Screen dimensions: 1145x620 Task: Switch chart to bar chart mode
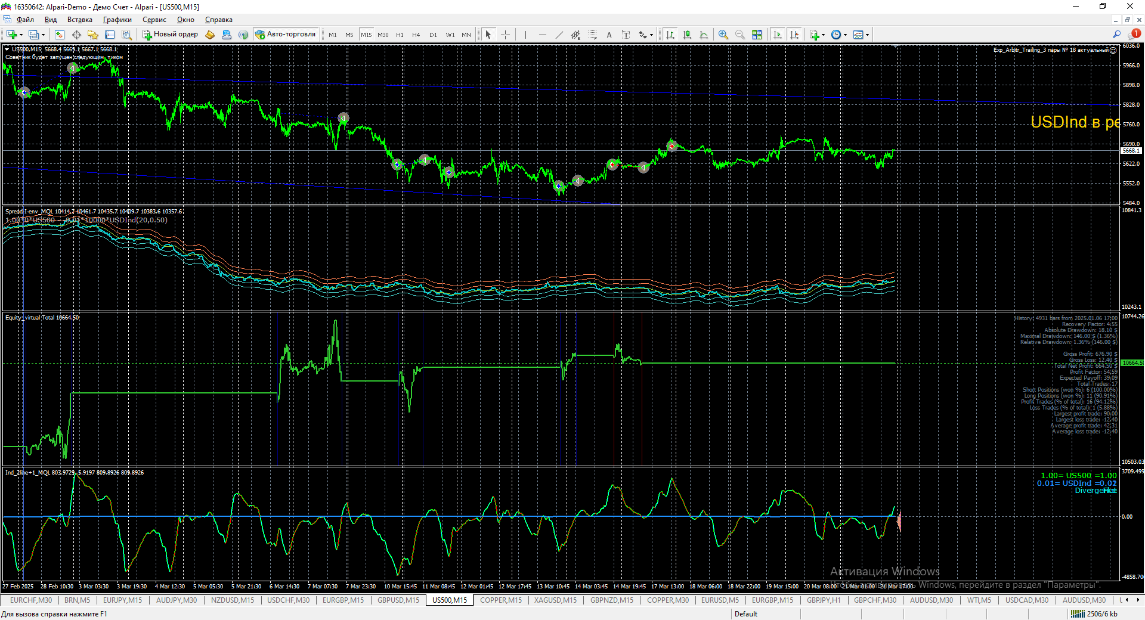click(x=670, y=35)
